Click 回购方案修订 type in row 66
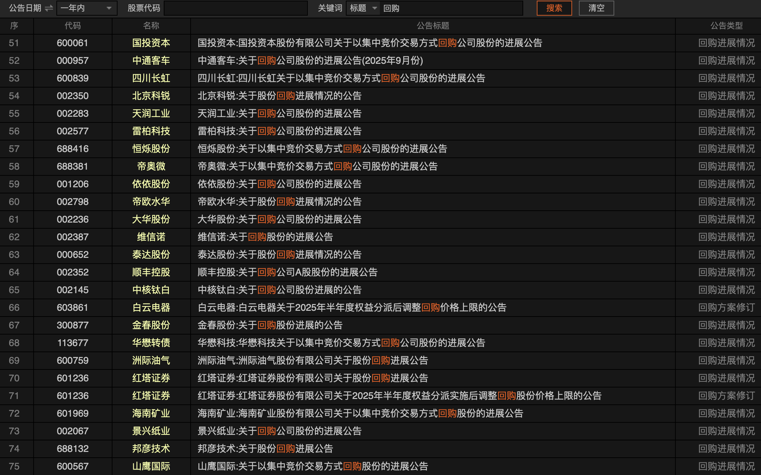Screen dimensions: 761x475 726,308
